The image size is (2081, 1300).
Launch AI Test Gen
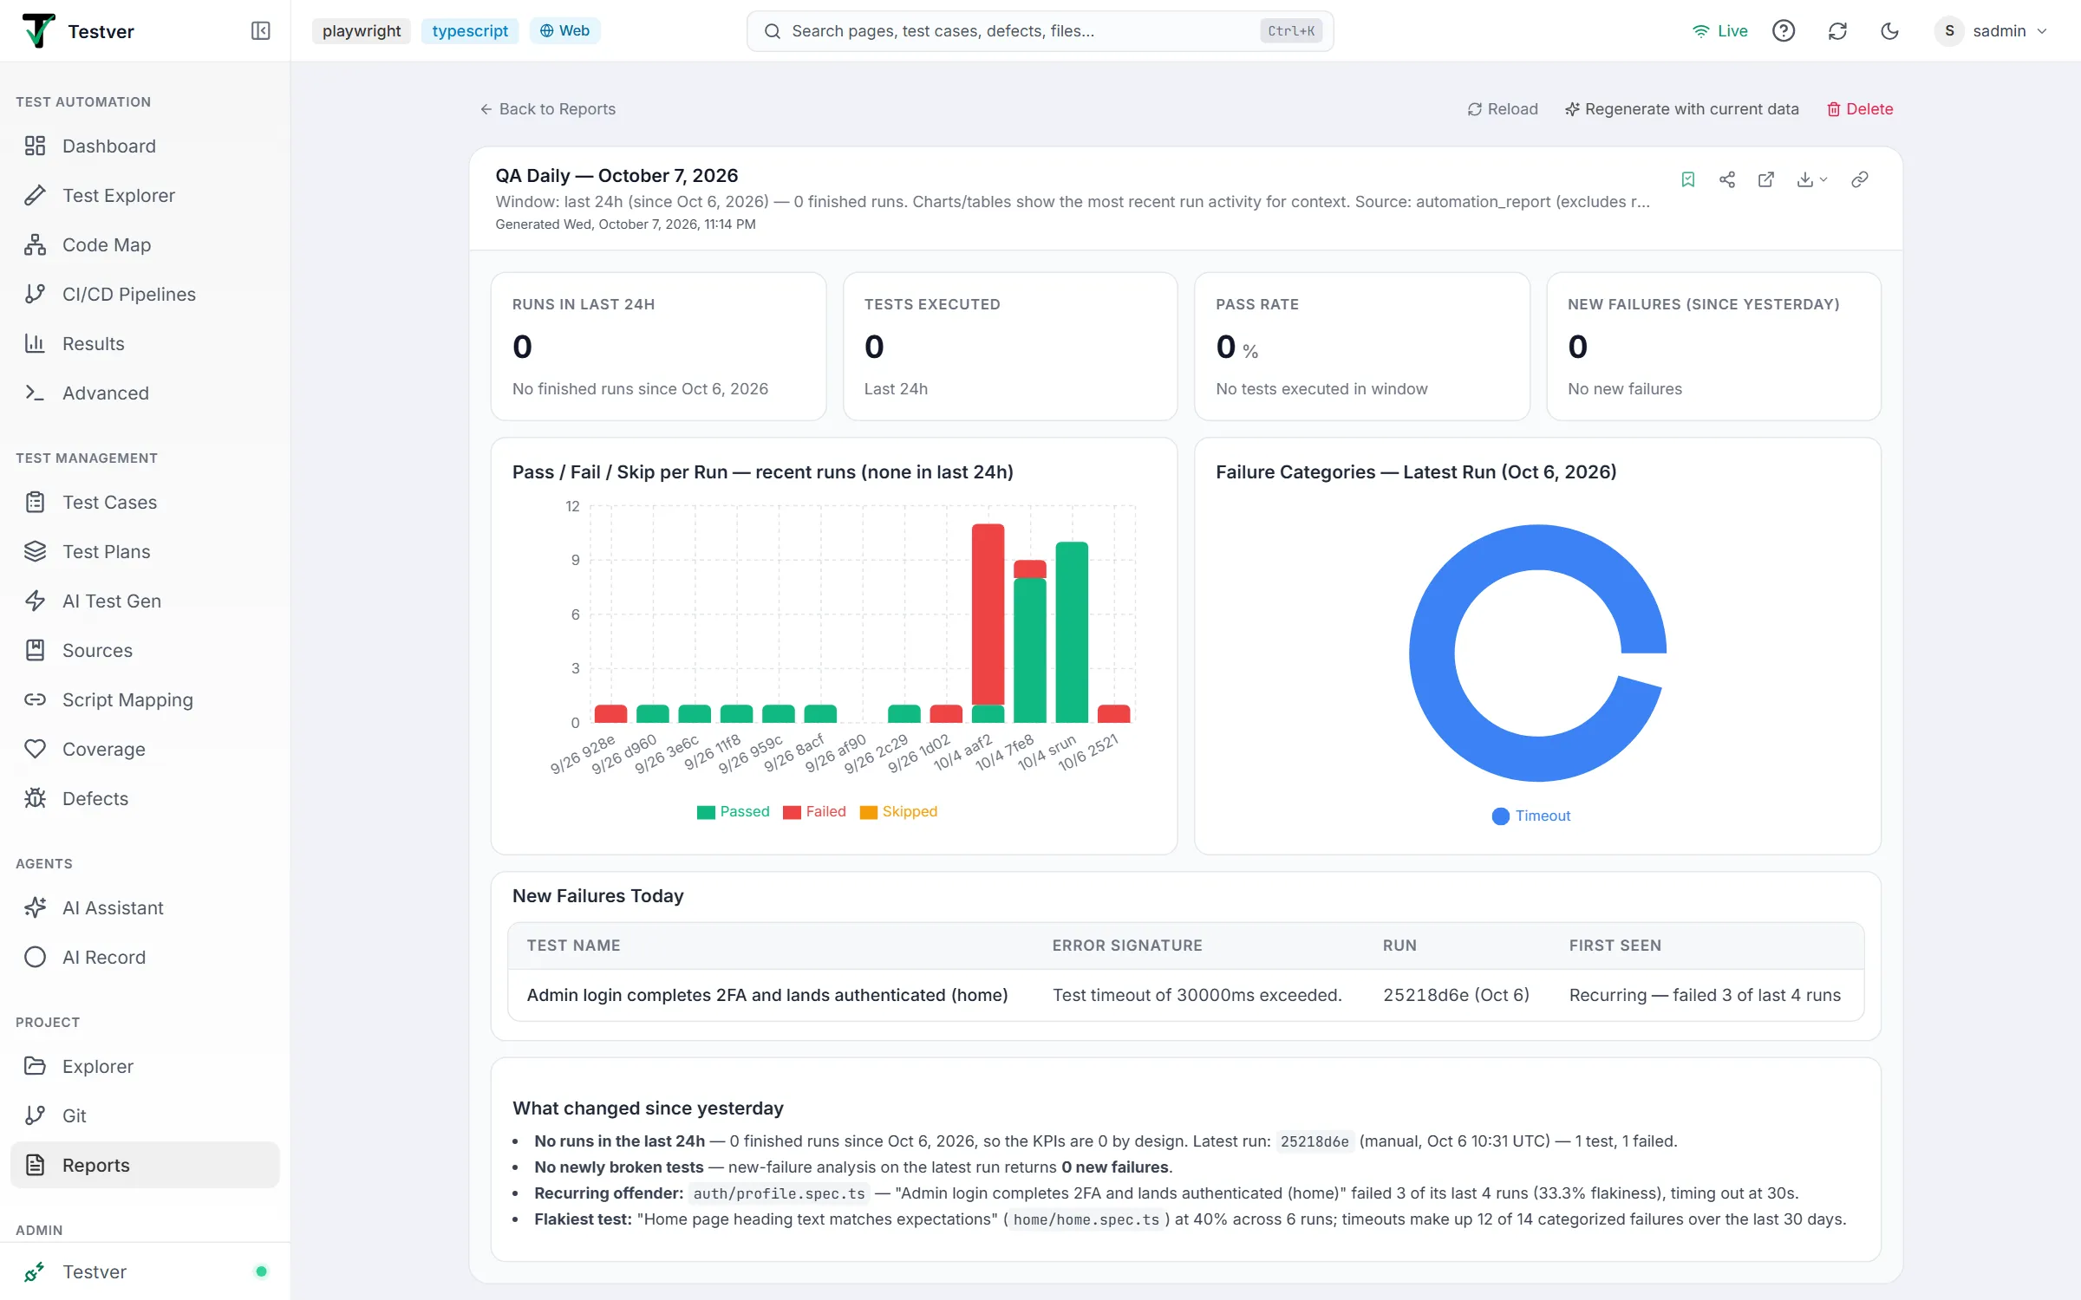point(145,601)
